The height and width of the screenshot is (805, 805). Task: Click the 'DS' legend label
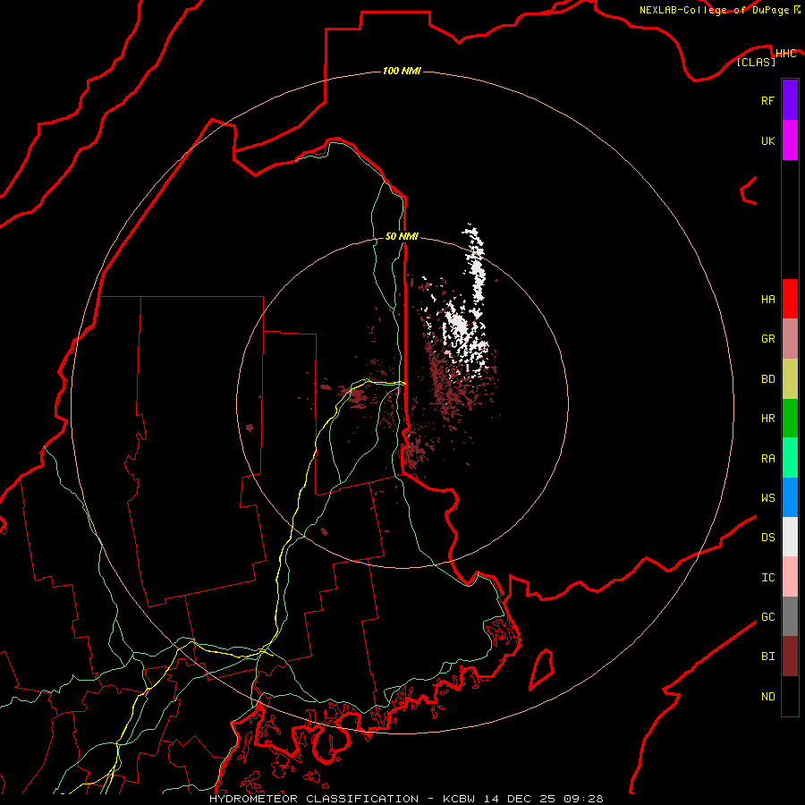pos(767,538)
